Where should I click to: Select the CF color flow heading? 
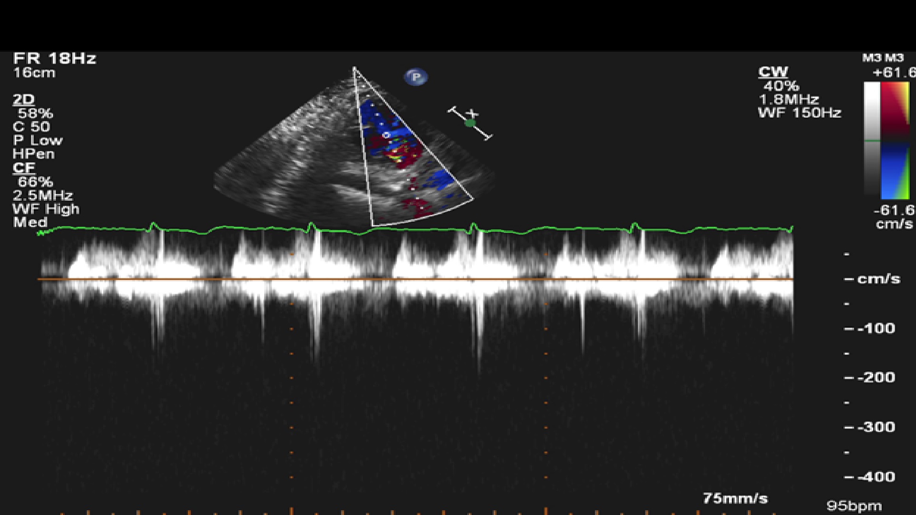click(24, 168)
